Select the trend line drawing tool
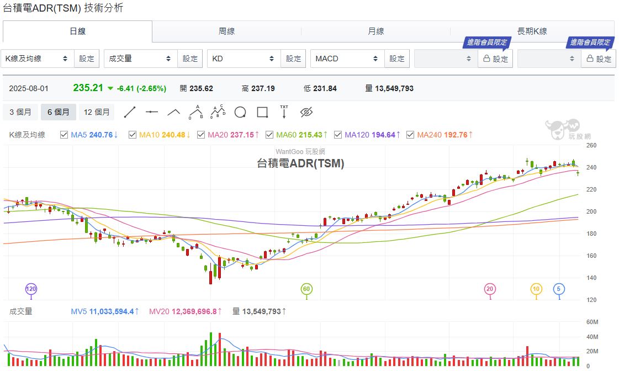Image resolution: width=619 pixels, height=371 pixels. 130,112
